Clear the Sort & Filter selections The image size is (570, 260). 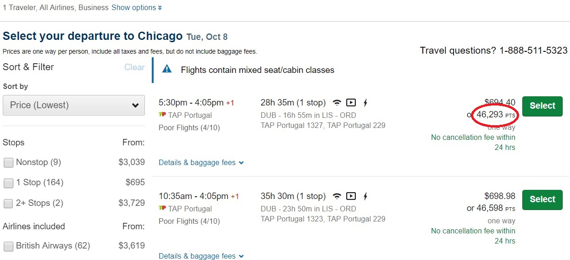pos(134,67)
